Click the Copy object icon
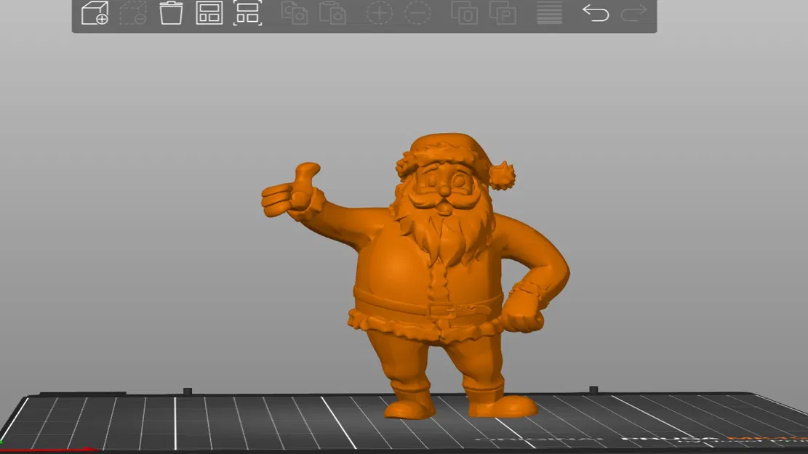Viewport: 808px width, 454px height. coord(295,14)
